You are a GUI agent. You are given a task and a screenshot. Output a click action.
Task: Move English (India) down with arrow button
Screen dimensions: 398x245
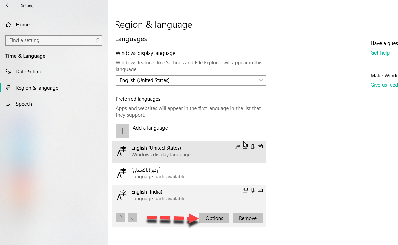click(x=133, y=218)
